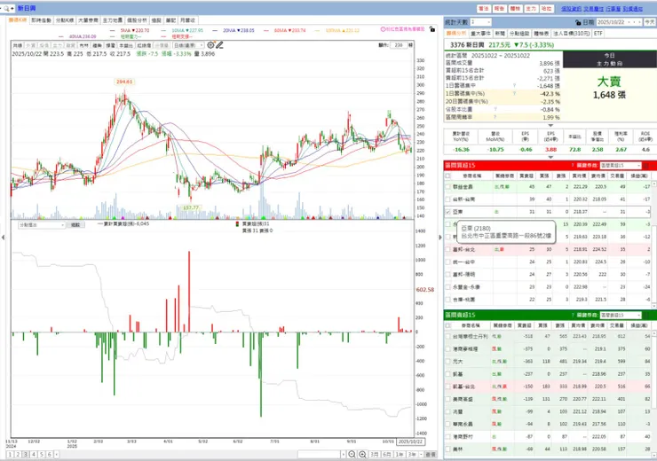Go to the previous date arrow
Screen dimensions: 657x461
(635, 22)
